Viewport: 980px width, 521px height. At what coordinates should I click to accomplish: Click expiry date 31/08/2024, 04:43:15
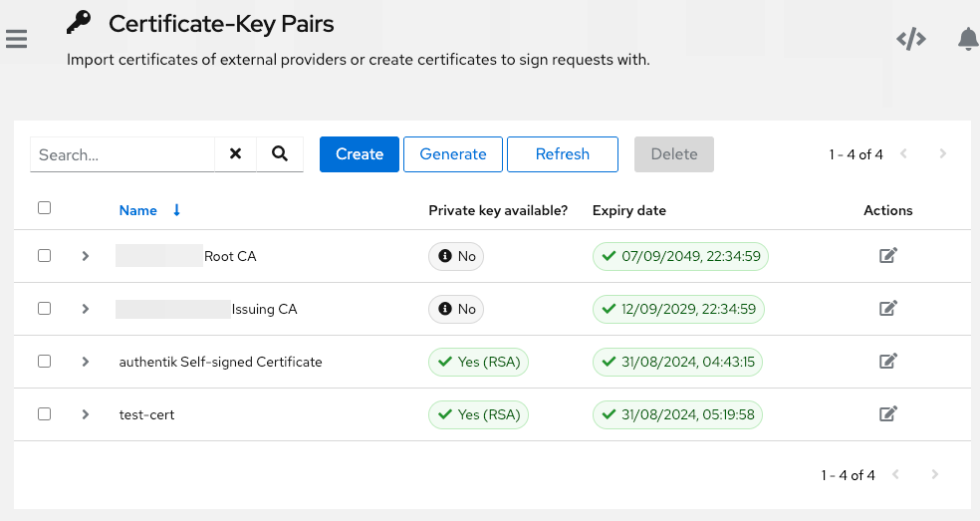click(x=677, y=363)
